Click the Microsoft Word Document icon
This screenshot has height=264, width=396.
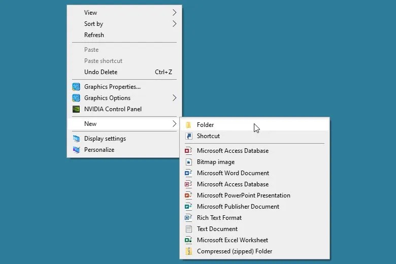coord(188,173)
